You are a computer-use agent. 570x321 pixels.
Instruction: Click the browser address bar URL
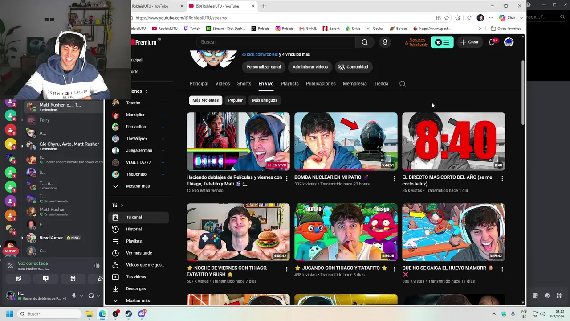click(181, 18)
